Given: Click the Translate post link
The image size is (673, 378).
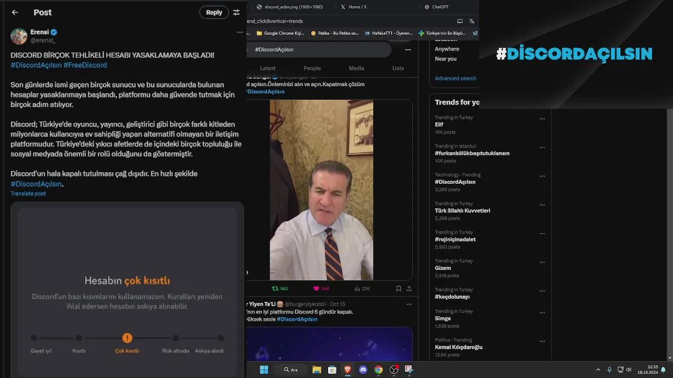Looking at the screenshot, I should 28,194.
